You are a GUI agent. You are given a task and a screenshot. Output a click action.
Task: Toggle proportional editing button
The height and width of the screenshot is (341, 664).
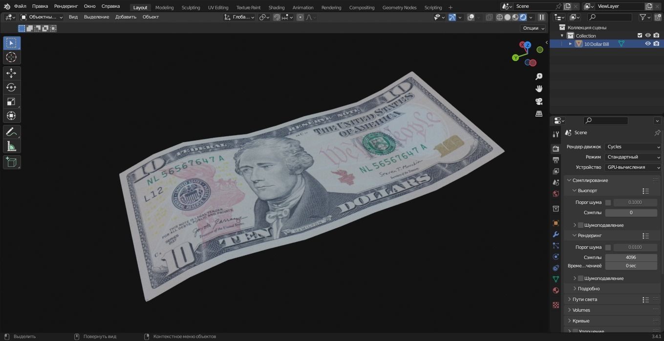pos(300,17)
